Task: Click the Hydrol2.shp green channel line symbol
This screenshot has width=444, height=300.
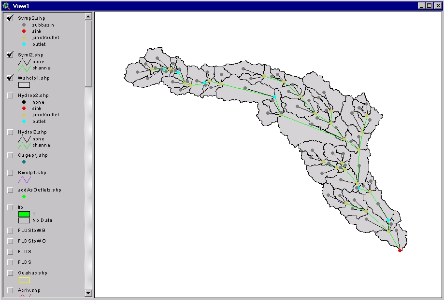Action: coord(24,145)
